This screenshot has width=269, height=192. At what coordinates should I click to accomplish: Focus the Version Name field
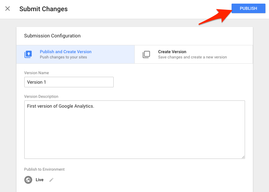point(69,82)
